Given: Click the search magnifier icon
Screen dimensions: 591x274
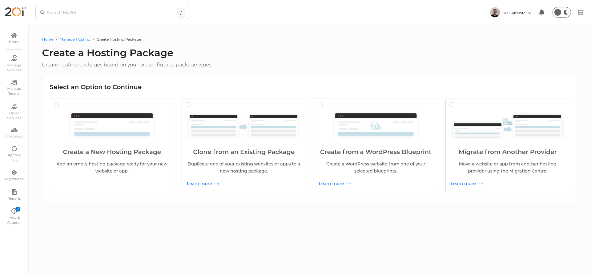Looking at the screenshot, I should [x=42, y=13].
